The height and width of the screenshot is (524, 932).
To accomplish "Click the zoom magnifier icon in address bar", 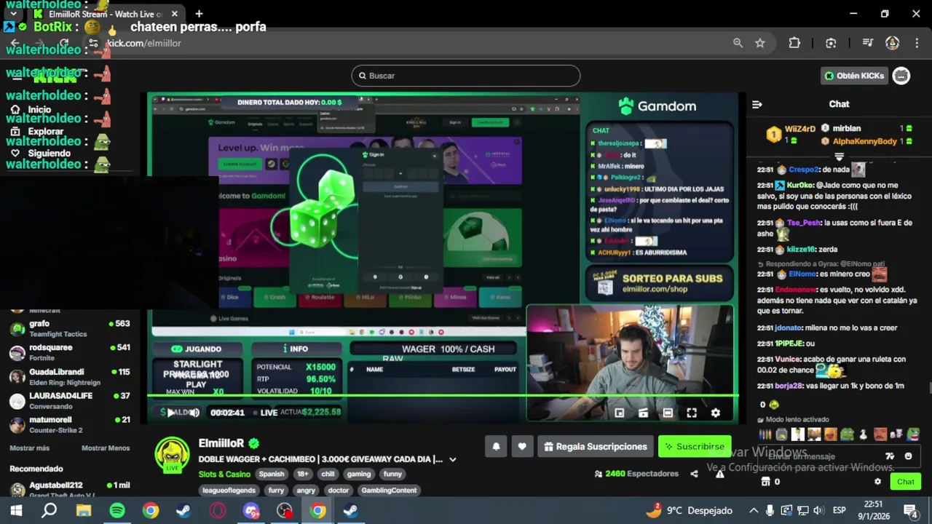I will [738, 43].
